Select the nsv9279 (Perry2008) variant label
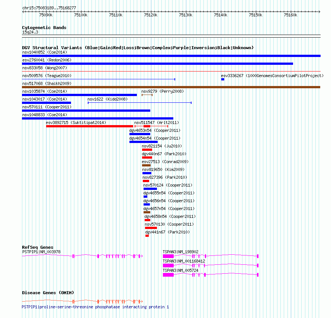 point(163,91)
